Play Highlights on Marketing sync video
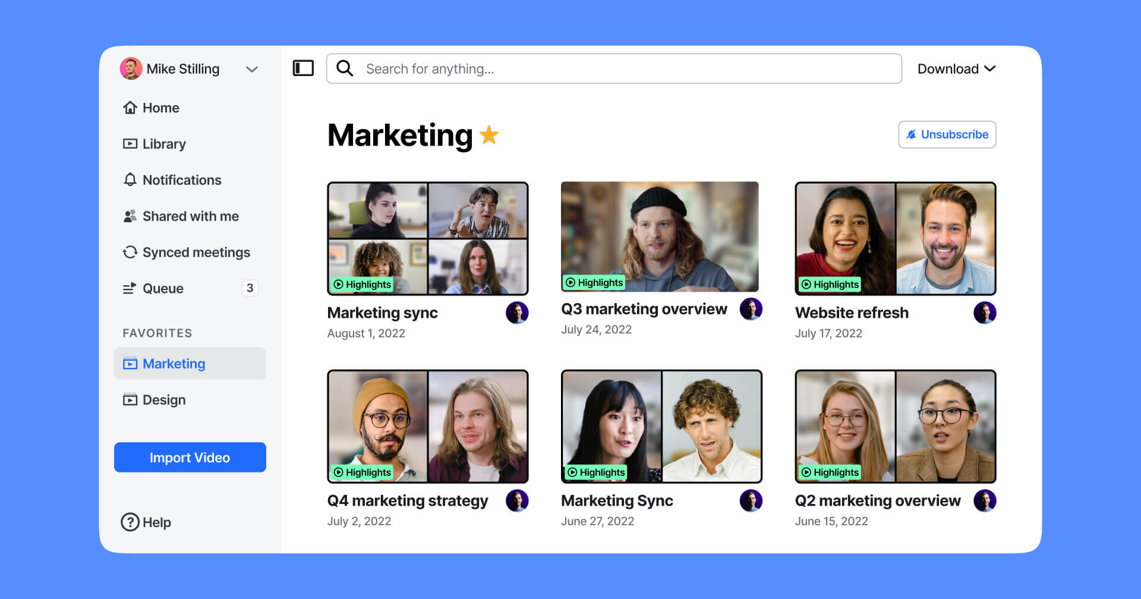The height and width of the screenshot is (599, 1141). tap(363, 284)
